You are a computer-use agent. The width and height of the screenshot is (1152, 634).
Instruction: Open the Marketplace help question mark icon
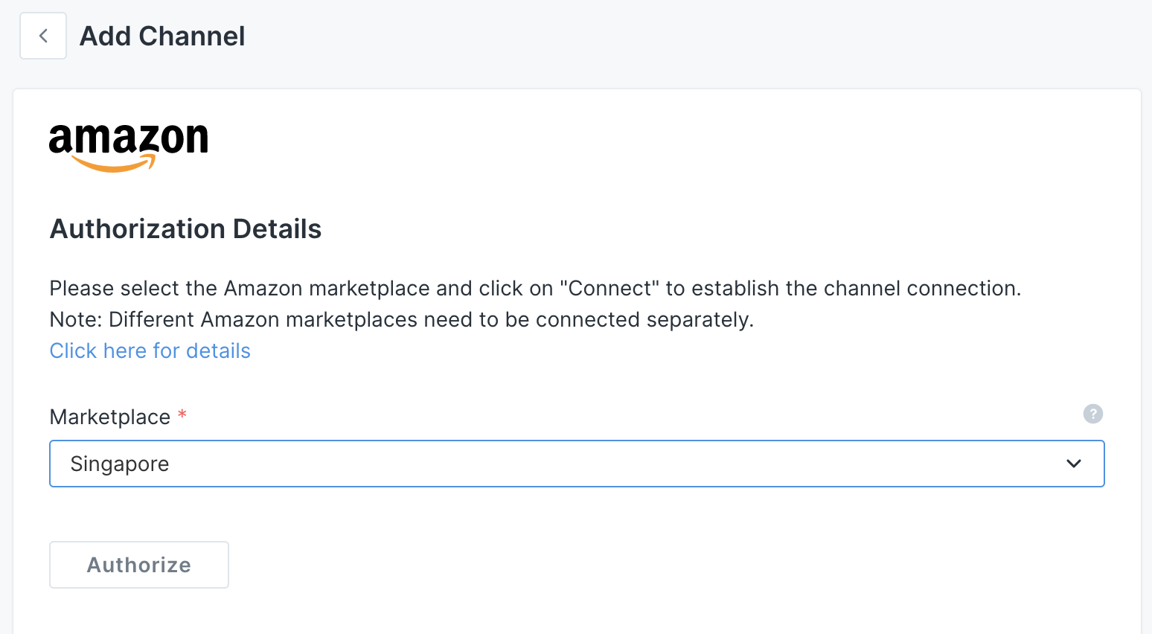click(1092, 414)
